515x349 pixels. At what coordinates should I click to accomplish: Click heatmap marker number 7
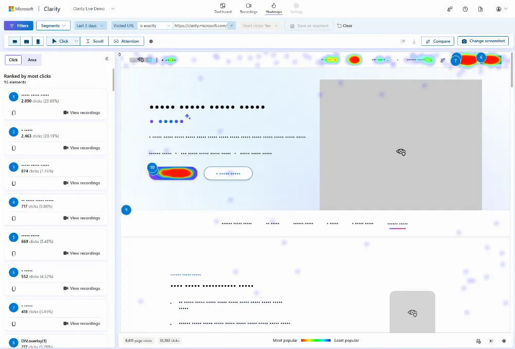(x=456, y=60)
